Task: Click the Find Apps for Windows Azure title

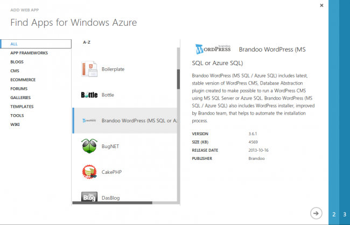Action: pyautogui.click(x=74, y=23)
